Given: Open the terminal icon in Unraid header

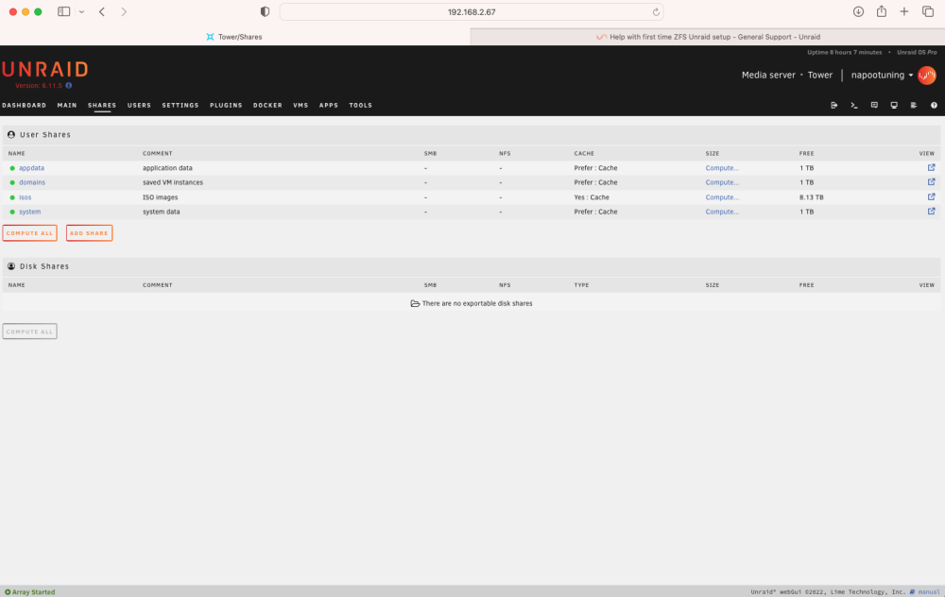Looking at the screenshot, I should click(854, 106).
